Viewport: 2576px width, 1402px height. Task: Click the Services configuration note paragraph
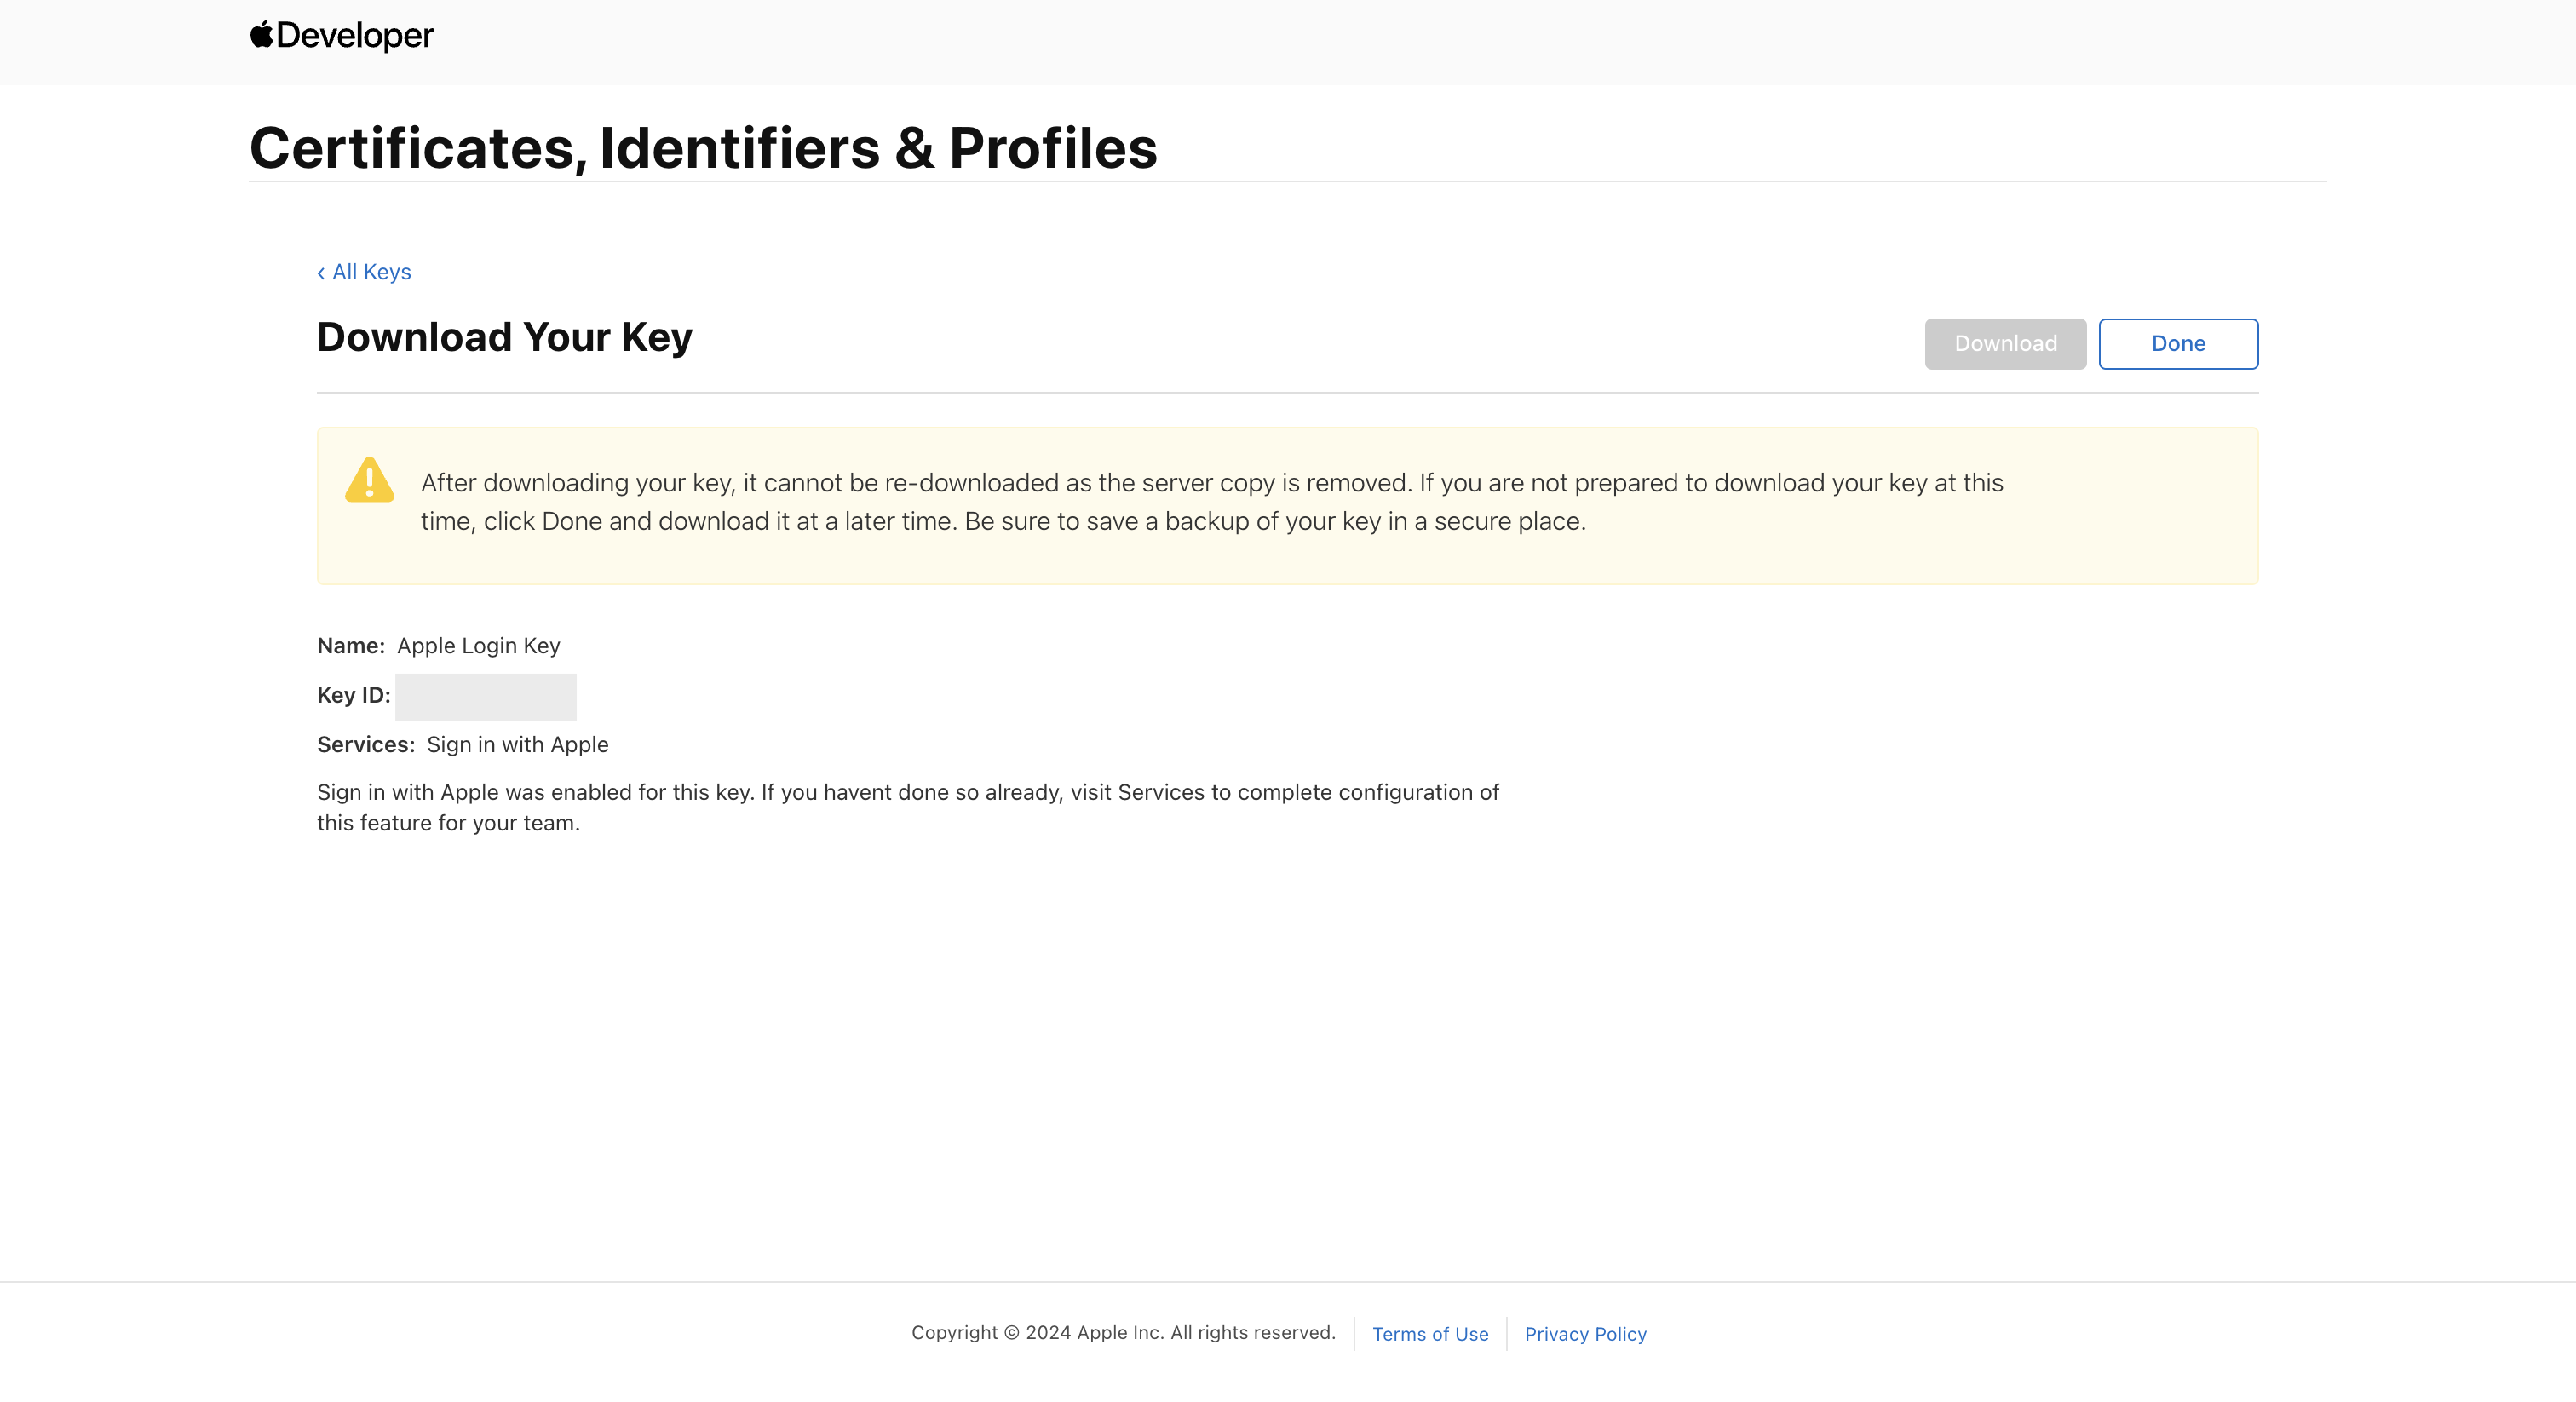(907, 808)
